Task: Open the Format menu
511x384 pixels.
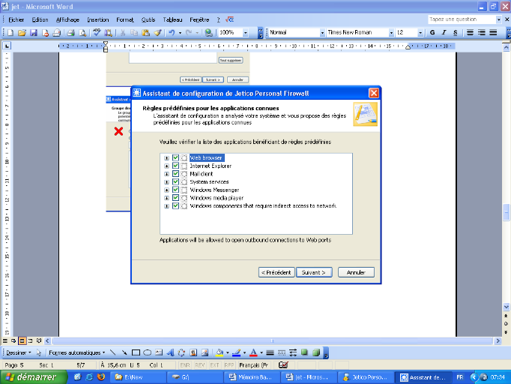Action: pyautogui.click(x=125, y=19)
